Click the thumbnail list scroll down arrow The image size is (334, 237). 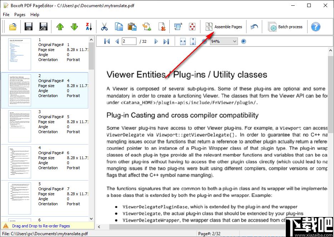91,219
